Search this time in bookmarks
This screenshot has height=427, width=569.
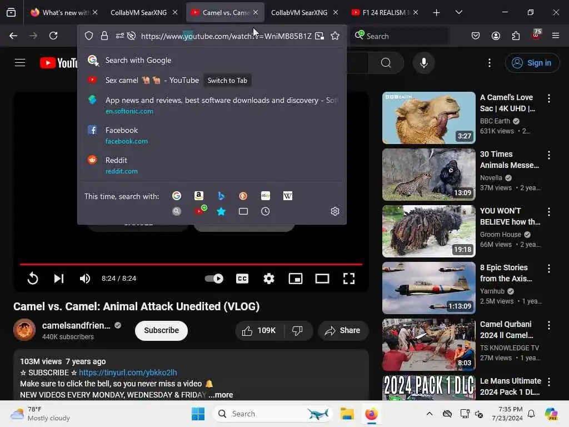coord(221,211)
